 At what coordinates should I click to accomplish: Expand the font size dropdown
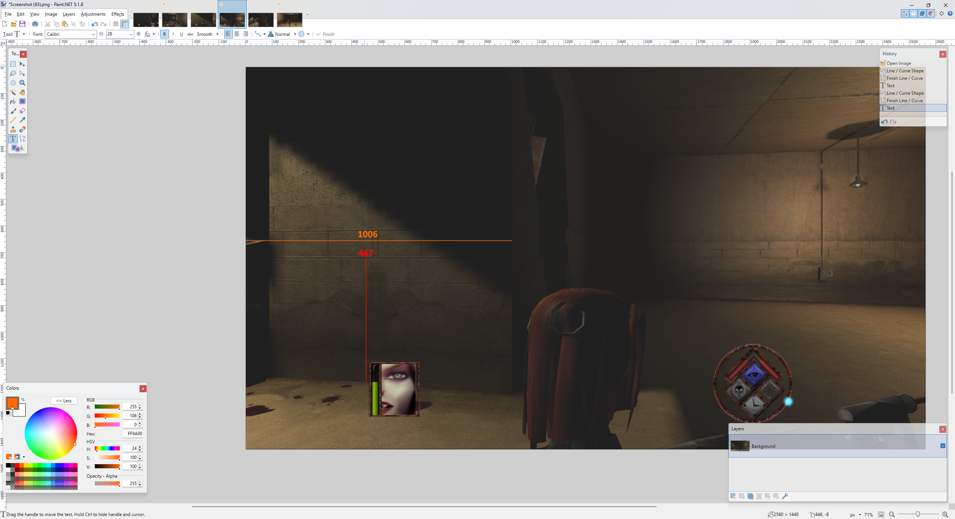(131, 34)
